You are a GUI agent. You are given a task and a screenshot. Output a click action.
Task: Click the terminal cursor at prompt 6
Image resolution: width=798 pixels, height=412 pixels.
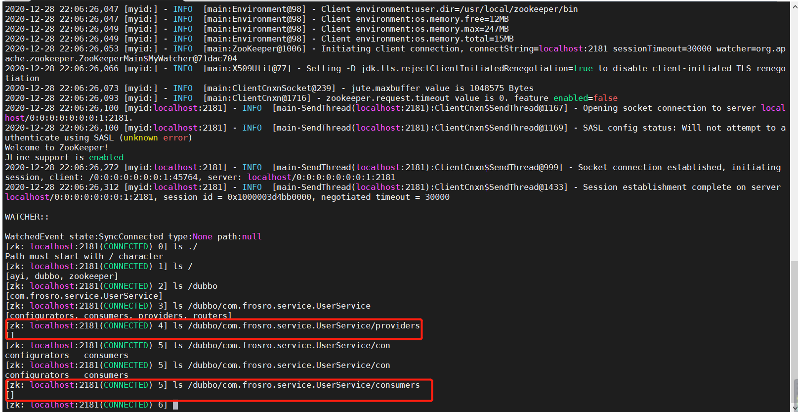click(175, 405)
